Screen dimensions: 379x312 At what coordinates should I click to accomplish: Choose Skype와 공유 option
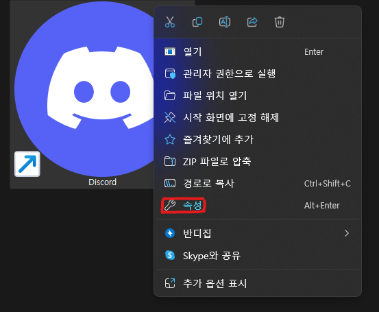click(258, 256)
